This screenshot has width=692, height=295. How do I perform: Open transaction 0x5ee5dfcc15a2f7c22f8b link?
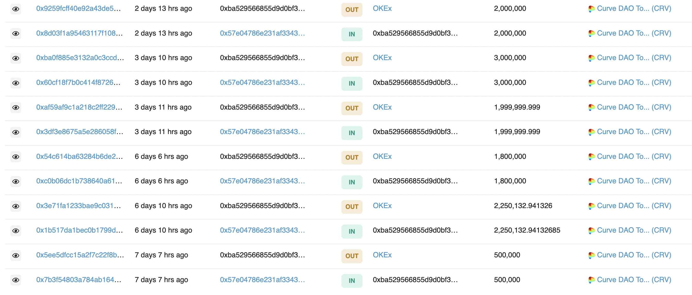coord(80,255)
